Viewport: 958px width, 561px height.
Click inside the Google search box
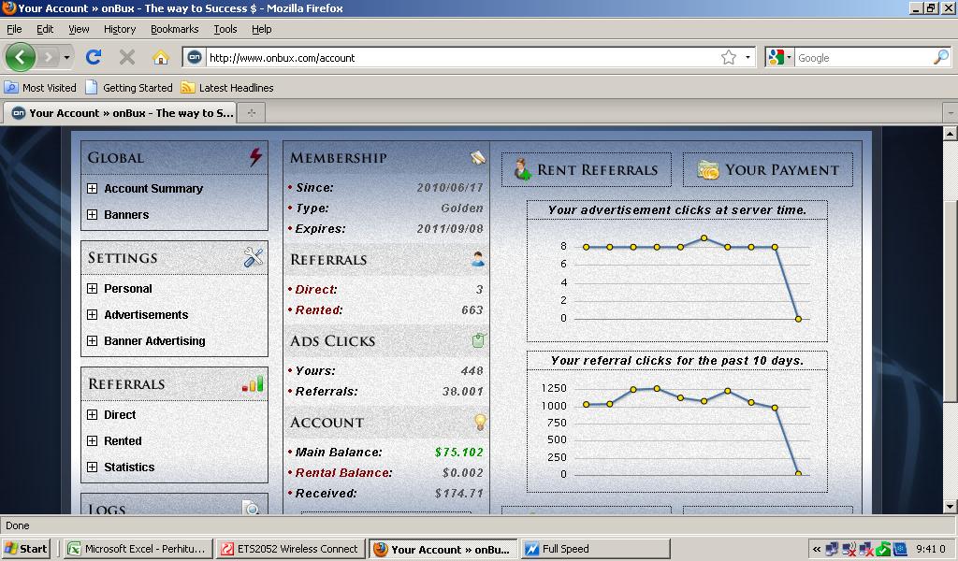click(863, 57)
